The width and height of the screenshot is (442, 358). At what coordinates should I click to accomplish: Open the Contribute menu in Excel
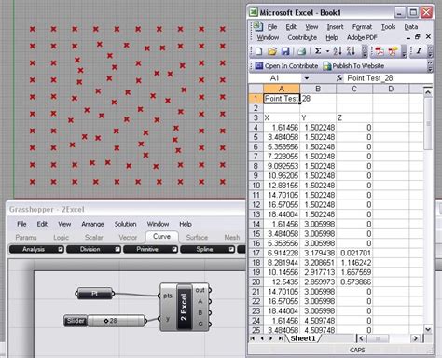click(x=302, y=37)
